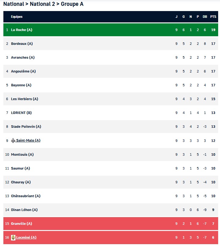
Task: Open the Locminé (A) team link
Action: tap(26, 237)
